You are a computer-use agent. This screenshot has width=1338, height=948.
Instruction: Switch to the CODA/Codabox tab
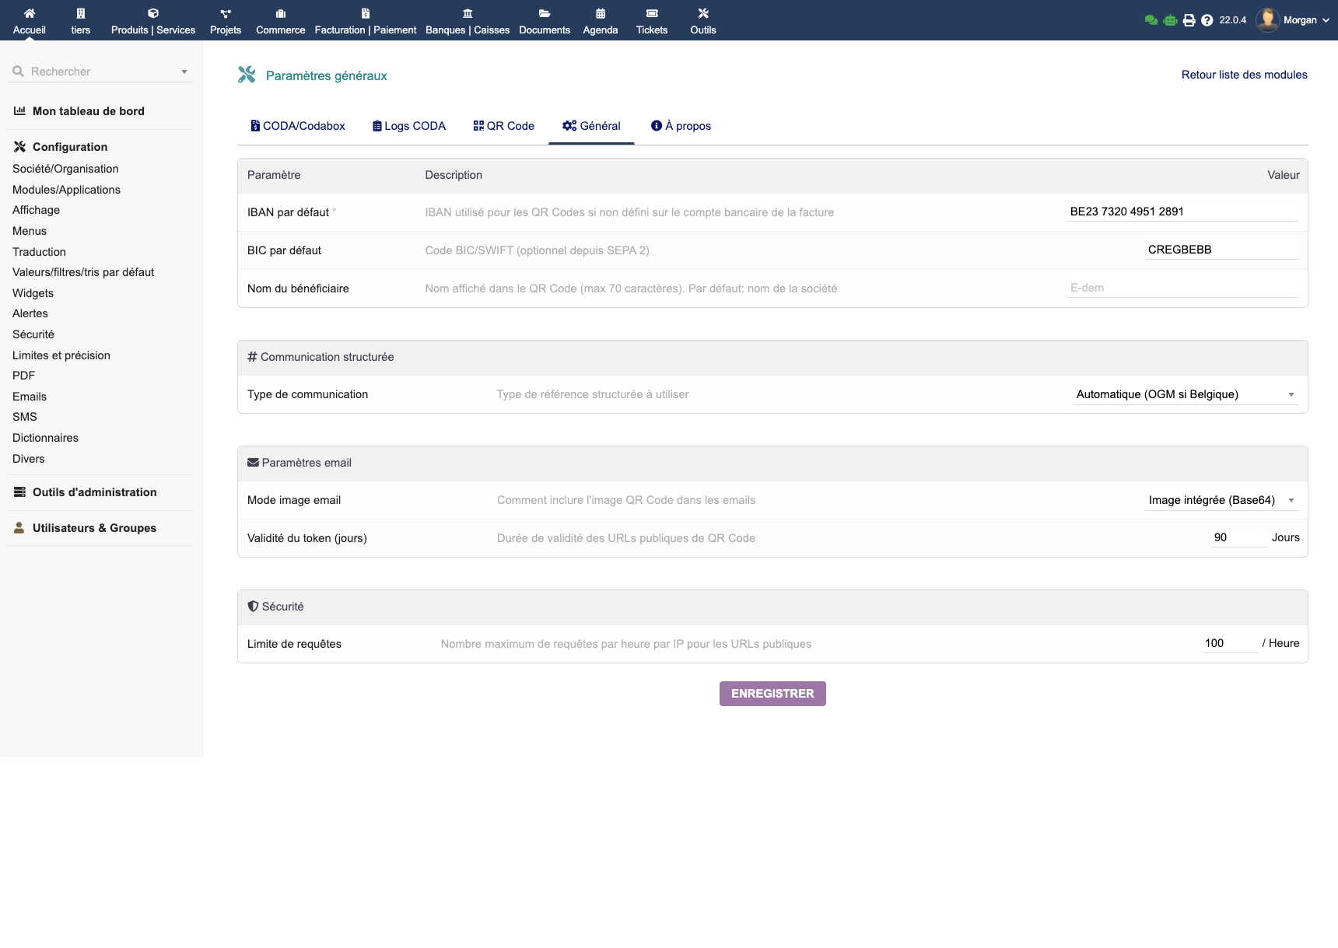tap(298, 126)
